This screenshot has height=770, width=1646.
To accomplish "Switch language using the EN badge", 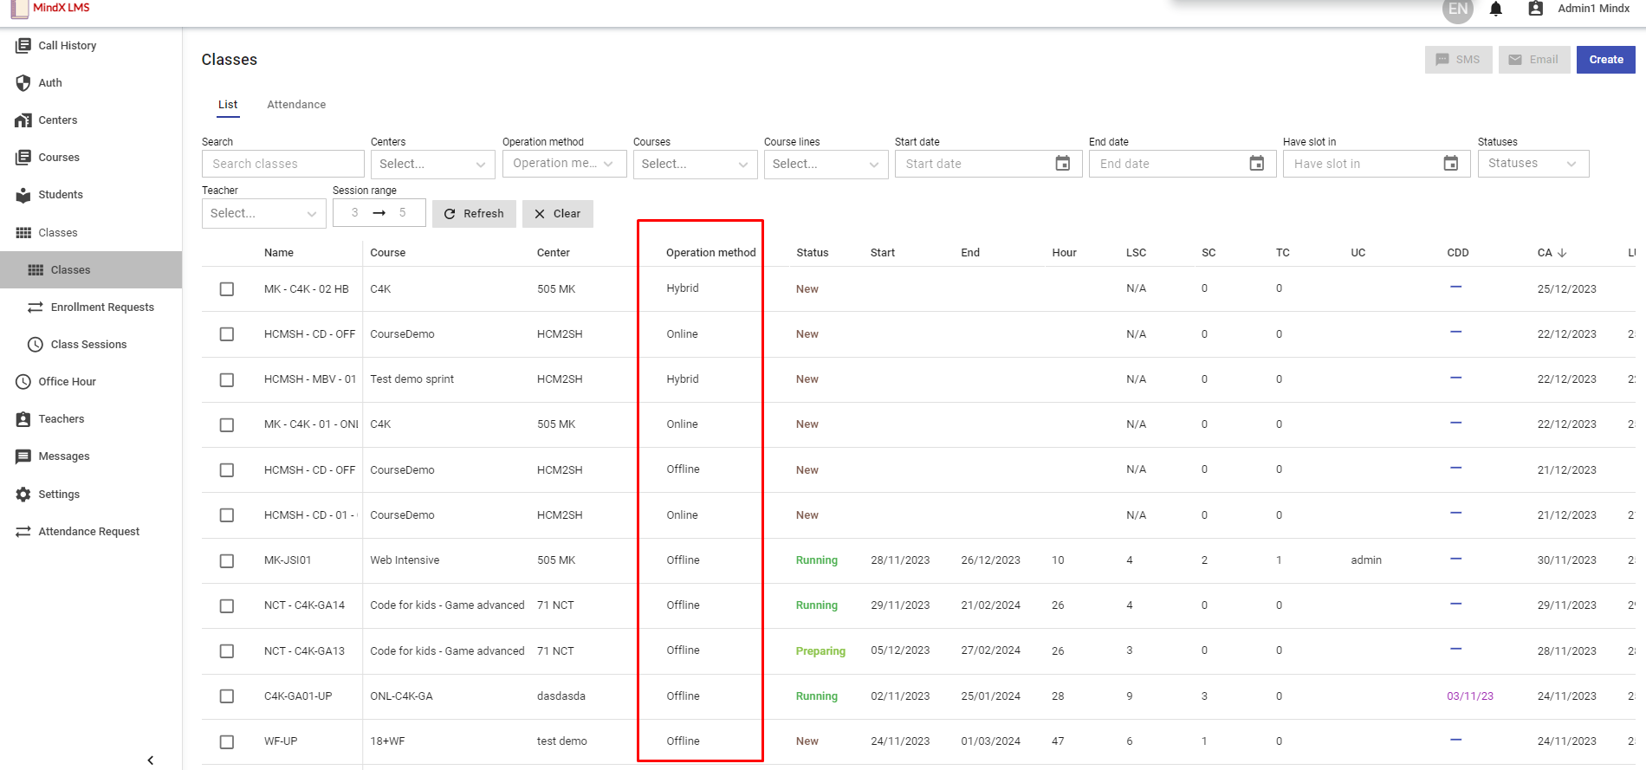I will click(x=1458, y=10).
